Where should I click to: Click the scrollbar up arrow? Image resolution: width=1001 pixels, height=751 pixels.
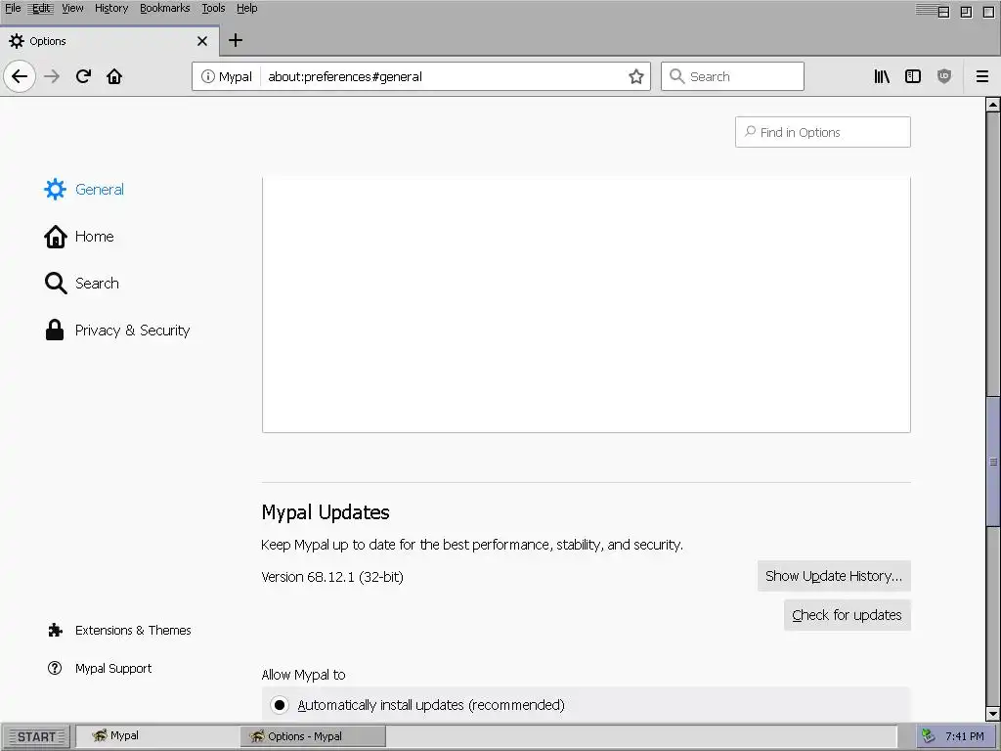993,104
